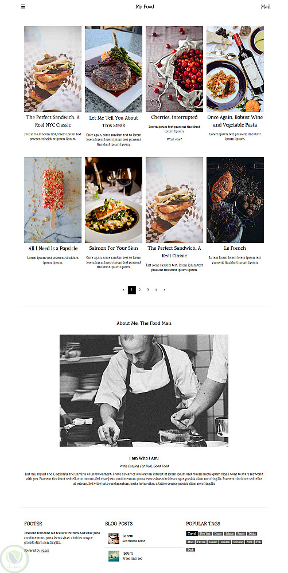Go to previous page arrow in pagination

(124, 290)
